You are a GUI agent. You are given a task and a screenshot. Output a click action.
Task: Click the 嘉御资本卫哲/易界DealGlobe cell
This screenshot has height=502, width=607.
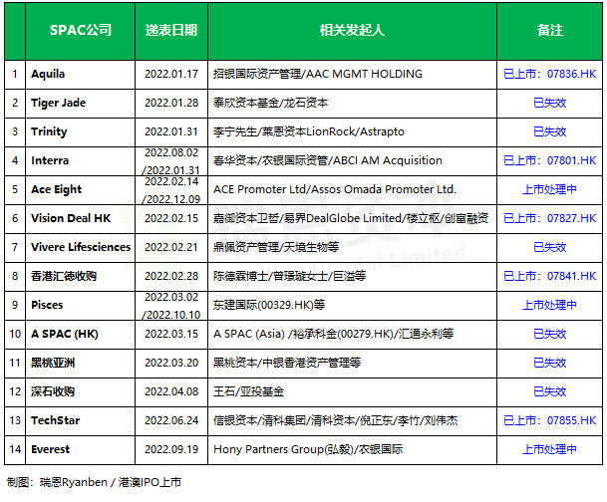[x=351, y=218]
